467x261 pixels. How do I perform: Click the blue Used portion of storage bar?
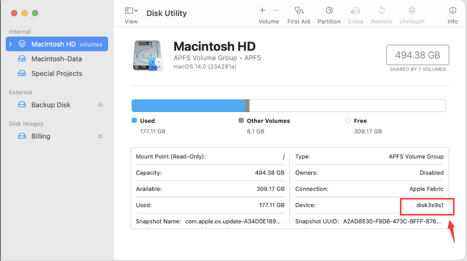(188, 105)
